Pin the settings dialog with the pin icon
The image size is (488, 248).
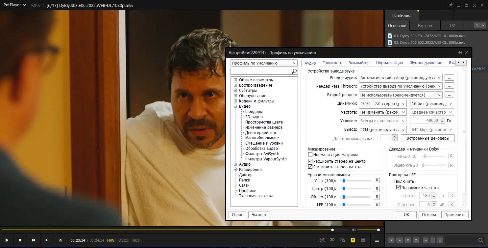(460, 53)
